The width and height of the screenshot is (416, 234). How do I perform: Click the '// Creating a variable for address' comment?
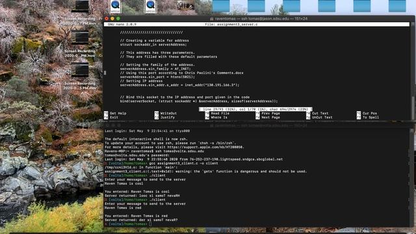click(x=155, y=40)
